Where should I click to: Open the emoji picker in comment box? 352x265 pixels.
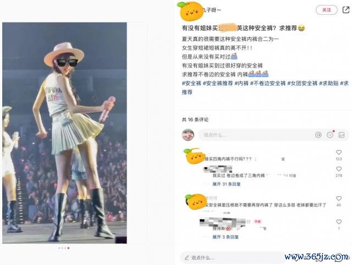(x=330, y=135)
